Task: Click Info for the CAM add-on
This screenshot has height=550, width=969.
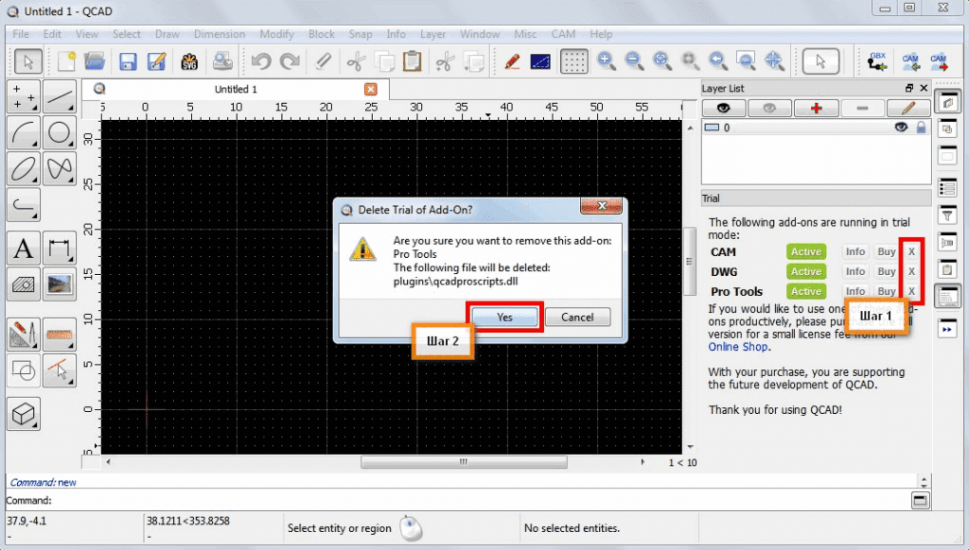Action: pos(855,252)
